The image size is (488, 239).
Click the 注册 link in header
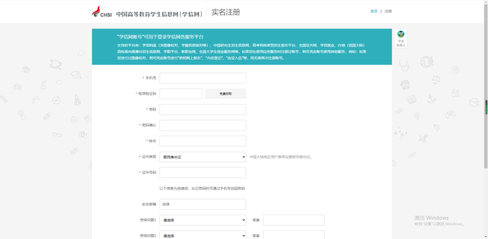click(388, 11)
